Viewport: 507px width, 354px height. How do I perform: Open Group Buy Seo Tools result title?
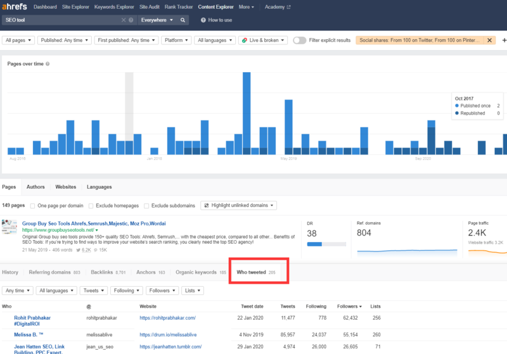coord(94,224)
